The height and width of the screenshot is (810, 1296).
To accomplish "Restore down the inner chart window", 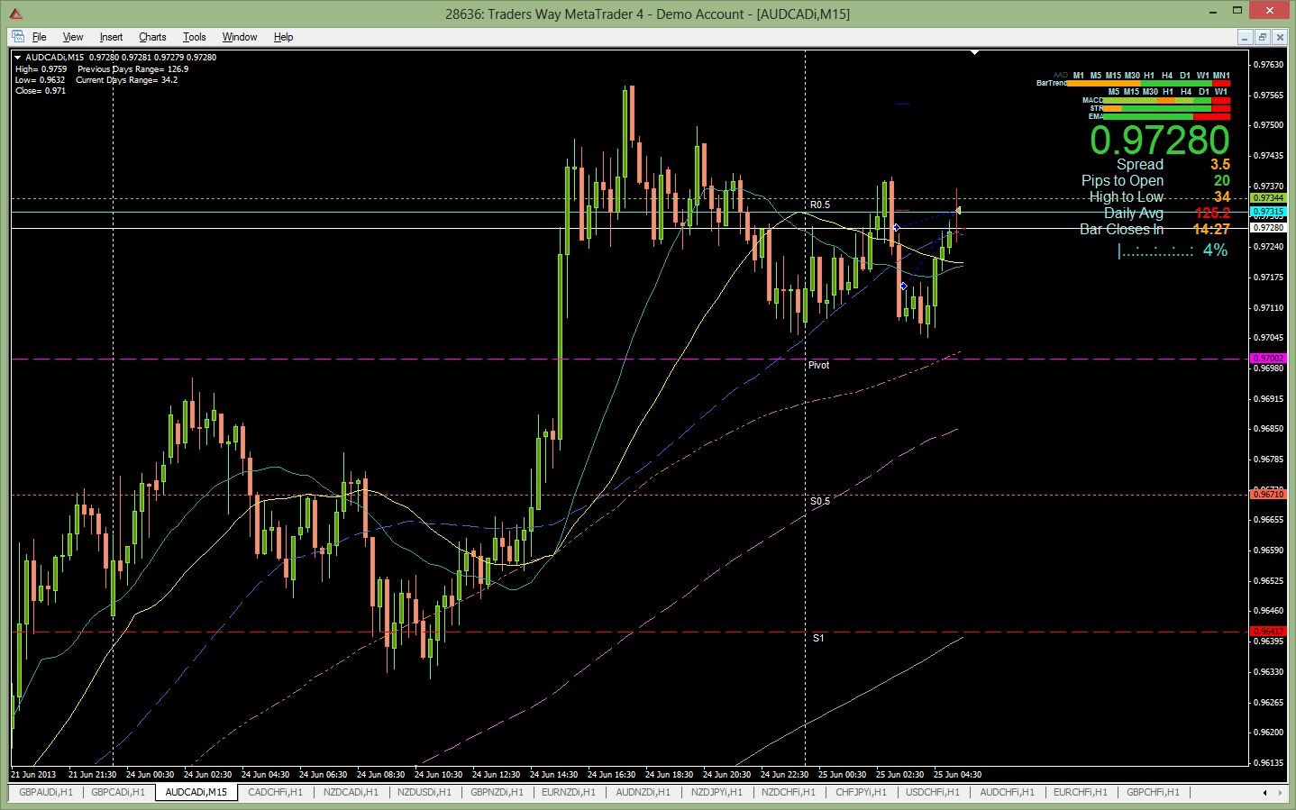I will 1263,37.
